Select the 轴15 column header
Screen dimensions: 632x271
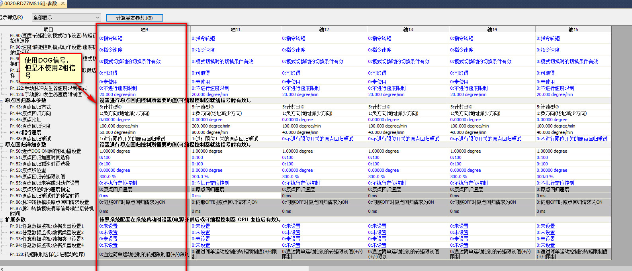(x=573, y=29)
